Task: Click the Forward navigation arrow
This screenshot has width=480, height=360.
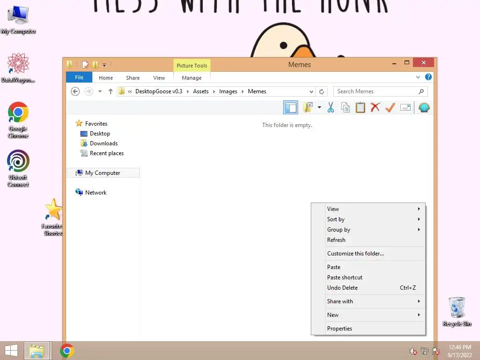Action: coord(89,91)
